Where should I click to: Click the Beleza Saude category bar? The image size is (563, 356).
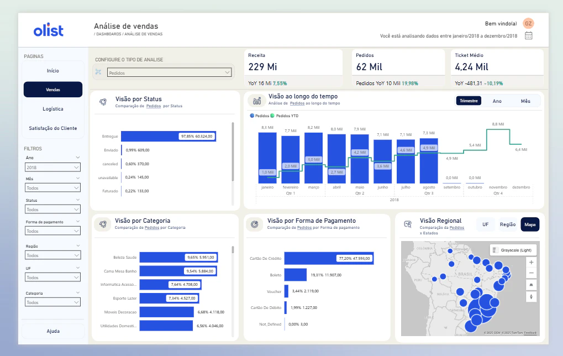click(178, 257)
